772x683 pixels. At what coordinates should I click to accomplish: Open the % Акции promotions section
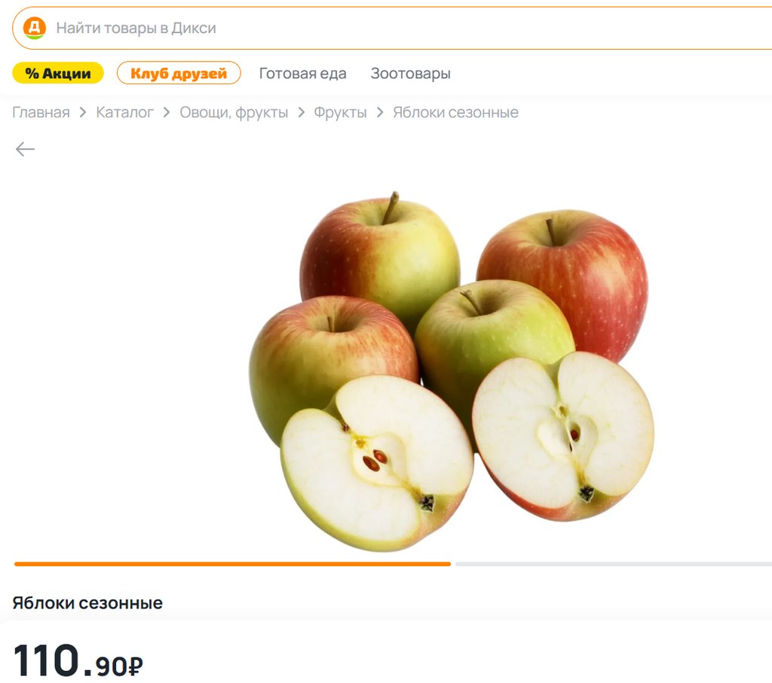[x=58, y=73]
